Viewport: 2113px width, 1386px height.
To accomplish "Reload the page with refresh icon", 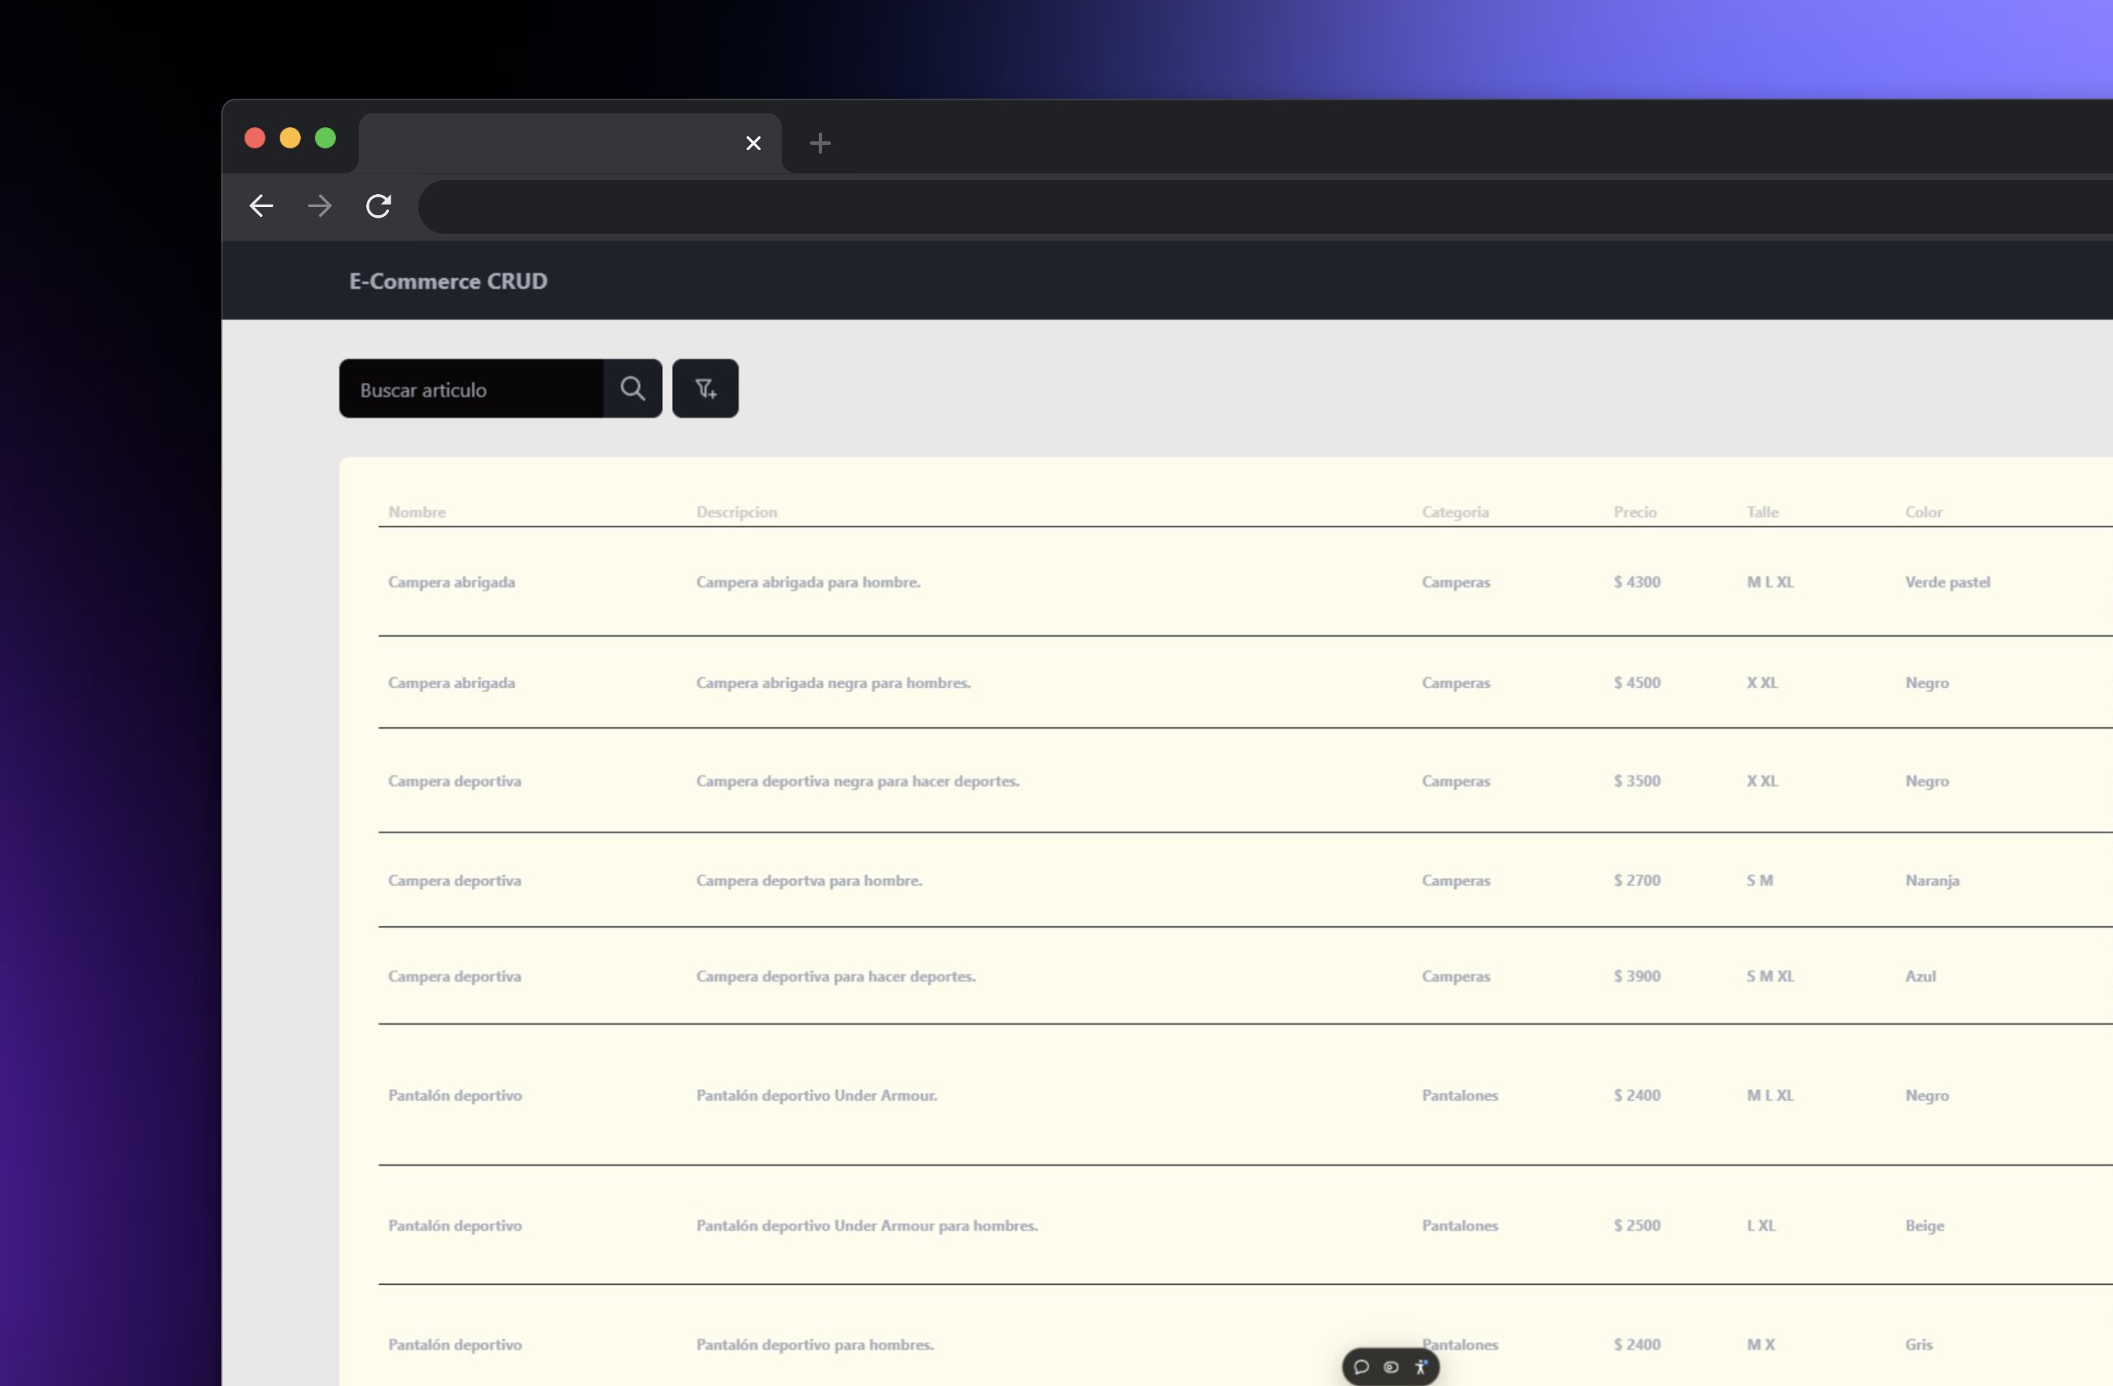I will [x=378, y=205].
